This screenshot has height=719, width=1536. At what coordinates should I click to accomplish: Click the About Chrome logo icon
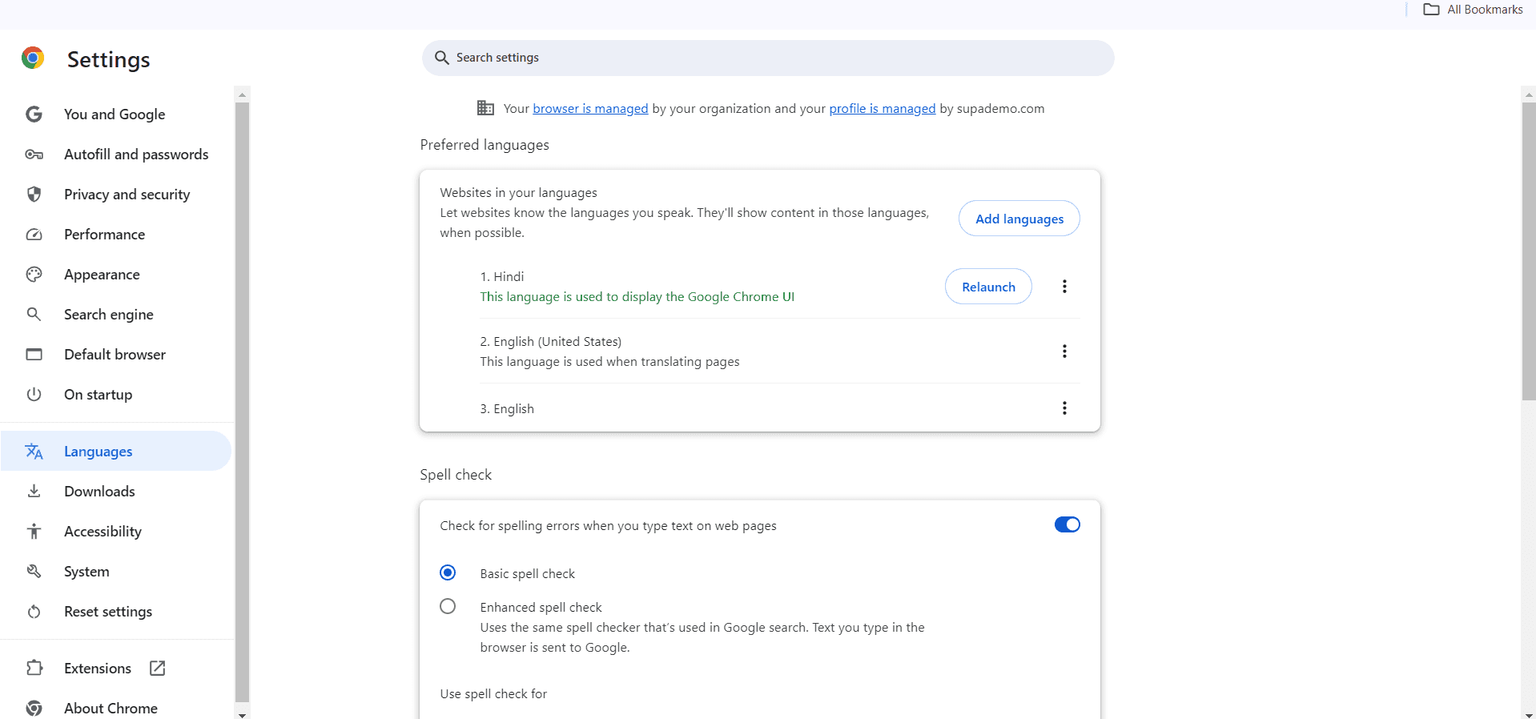click(x=34, y=708)
